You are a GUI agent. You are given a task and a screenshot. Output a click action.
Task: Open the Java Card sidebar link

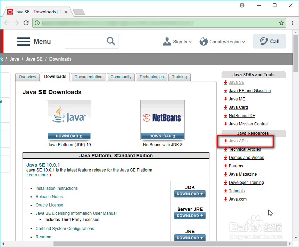[x=238, y=107]
